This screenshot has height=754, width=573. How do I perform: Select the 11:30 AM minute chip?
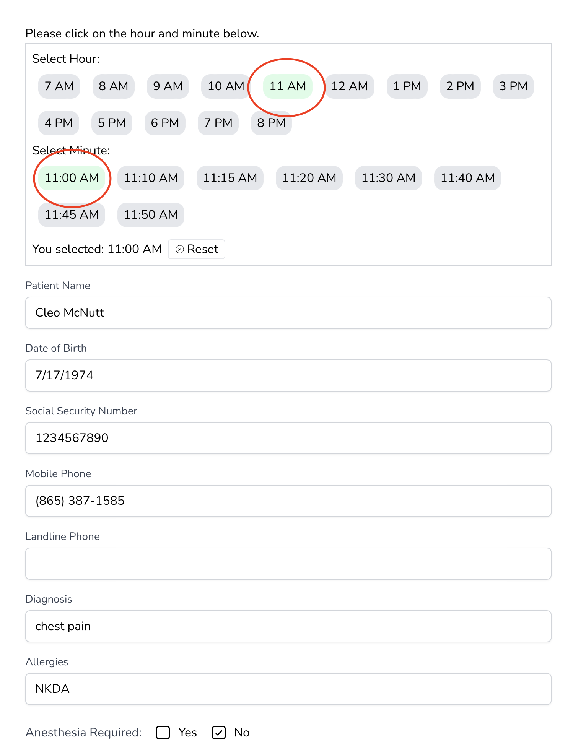coord(388,178)
